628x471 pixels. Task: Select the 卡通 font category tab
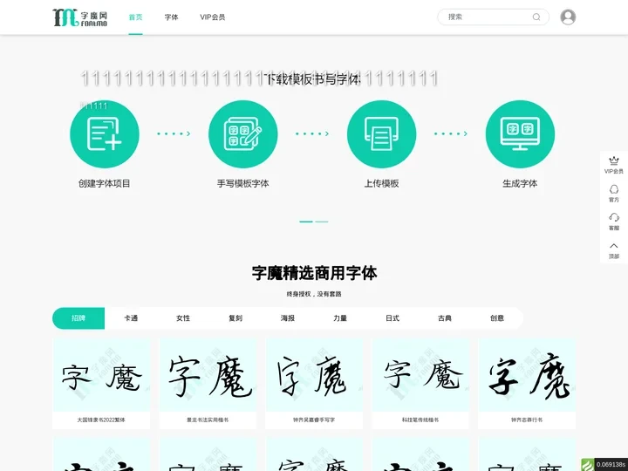tap(131, 318)
